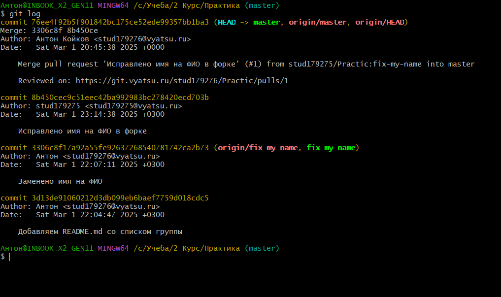Click the red origin/HEAD ref label
This screenshot has height=297, width=501.
[x=380, y=22]
